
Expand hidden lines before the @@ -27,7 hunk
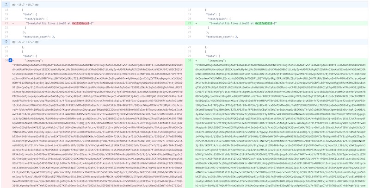(6, 41)
